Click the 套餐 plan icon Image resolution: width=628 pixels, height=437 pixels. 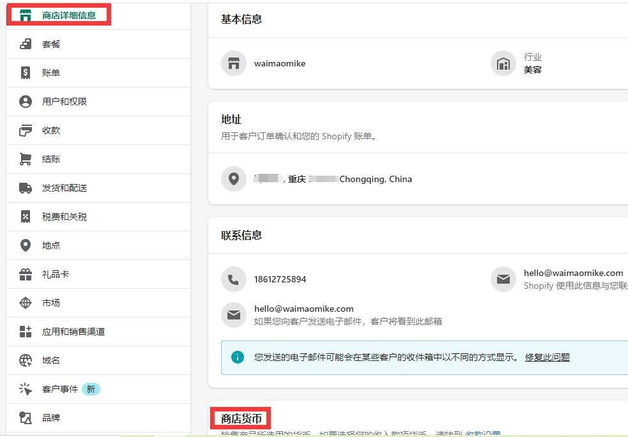tap(26, 44)
